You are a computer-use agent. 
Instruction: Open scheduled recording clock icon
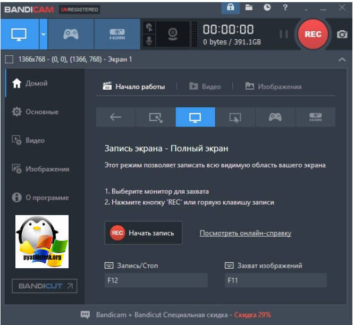pyautogui.click(x=267, y=7)
